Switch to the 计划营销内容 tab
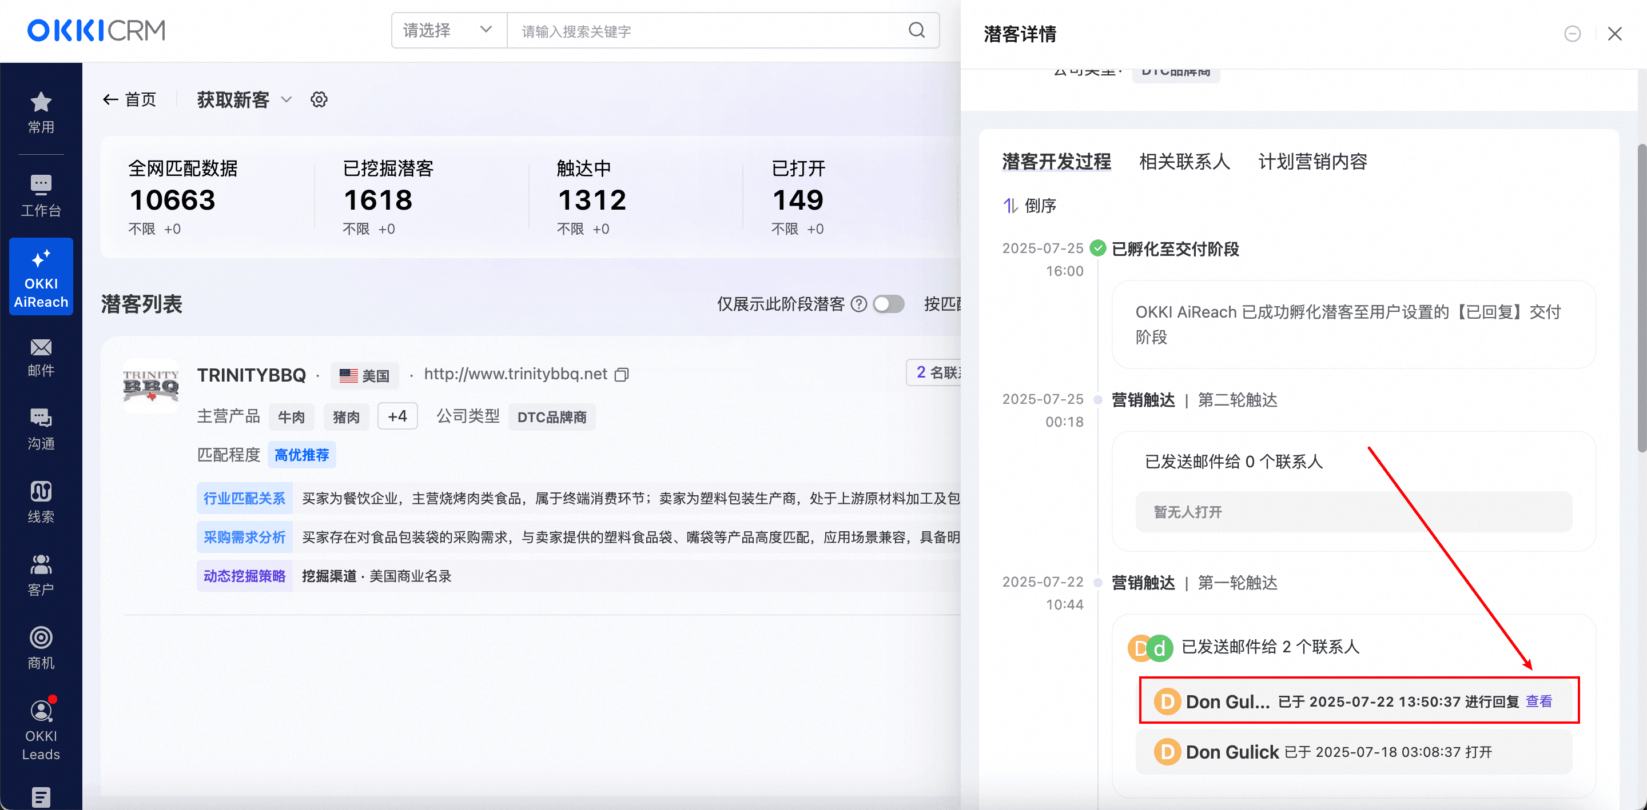 1312,162
